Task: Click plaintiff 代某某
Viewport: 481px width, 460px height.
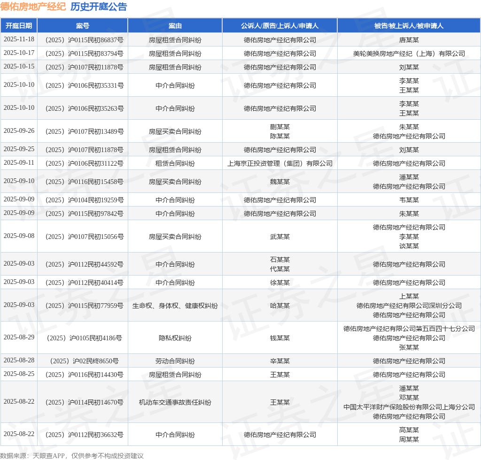Action: point(280,269)
